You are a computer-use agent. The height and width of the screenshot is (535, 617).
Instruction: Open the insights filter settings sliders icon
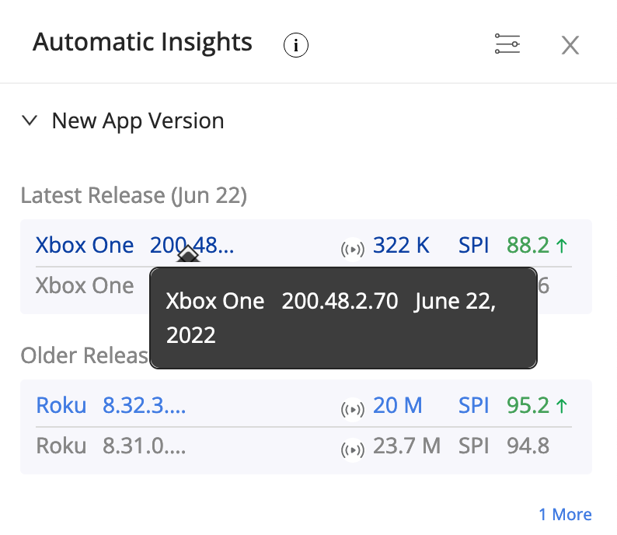[x=507, y=44]
